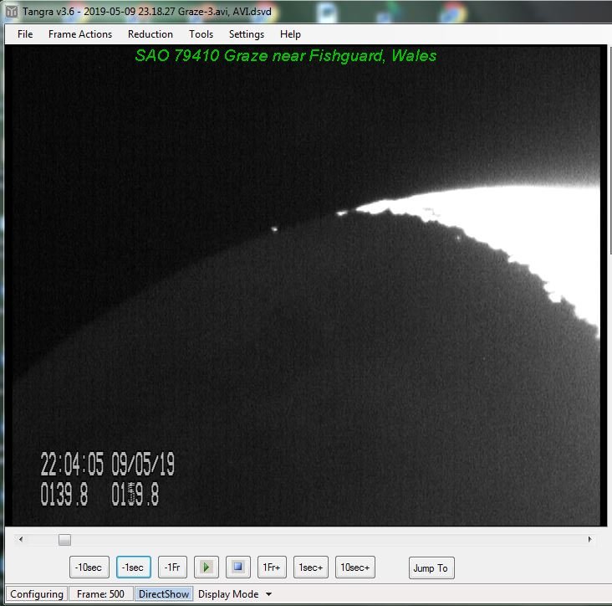Click the DirectShow status bar label
Screen dimensions: 612x606
(x=165, y=594)
